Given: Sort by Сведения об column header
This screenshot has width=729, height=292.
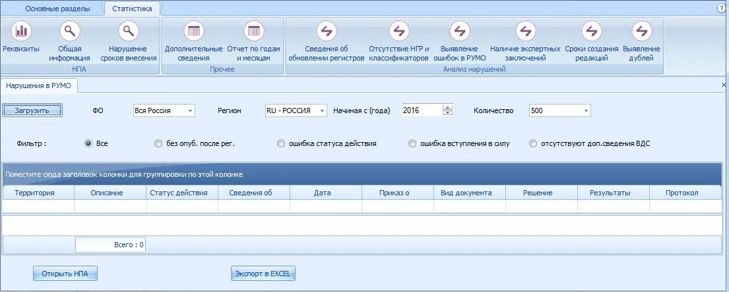Looking at the screenshot, I should coord(254,193).
